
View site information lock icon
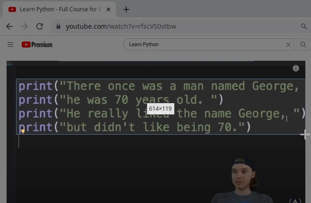(58, 26)
